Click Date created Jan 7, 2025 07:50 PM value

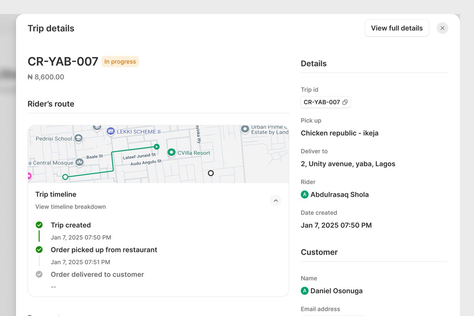336,225
